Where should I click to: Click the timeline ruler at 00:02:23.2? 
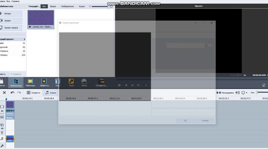click(x=224, y=98)
